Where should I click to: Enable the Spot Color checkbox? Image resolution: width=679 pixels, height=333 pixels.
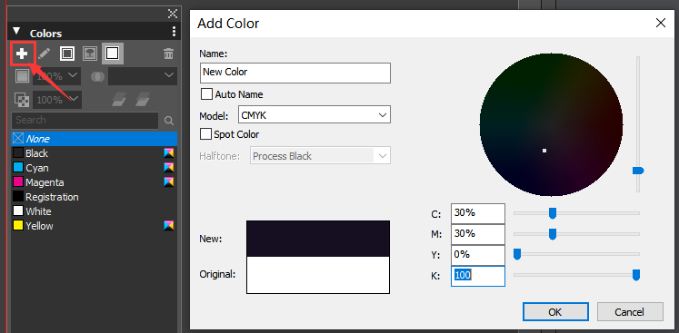pos(205,134)
